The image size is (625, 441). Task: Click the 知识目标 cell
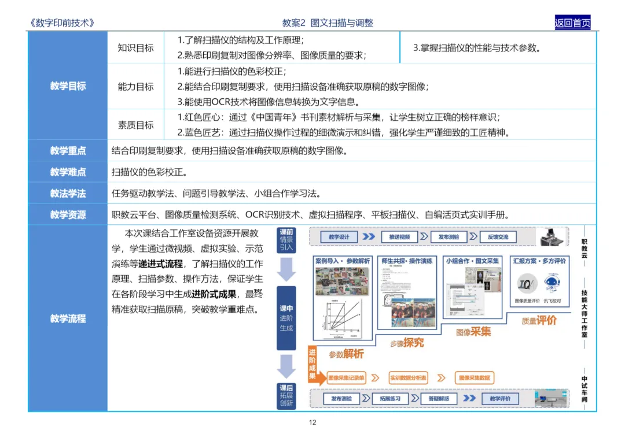pyautogui.click(x=135, y=48)
